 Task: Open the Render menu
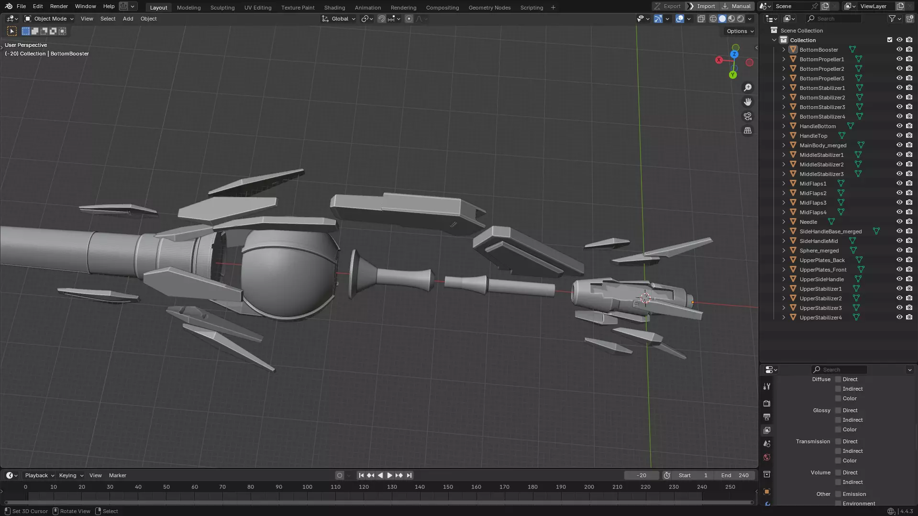pyautogui.click(x=59, y=6)
